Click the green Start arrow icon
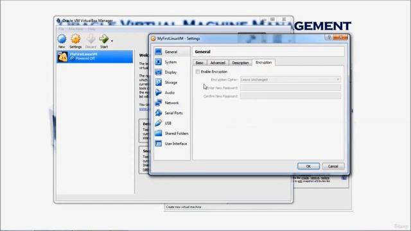 [x=104, y=39]
